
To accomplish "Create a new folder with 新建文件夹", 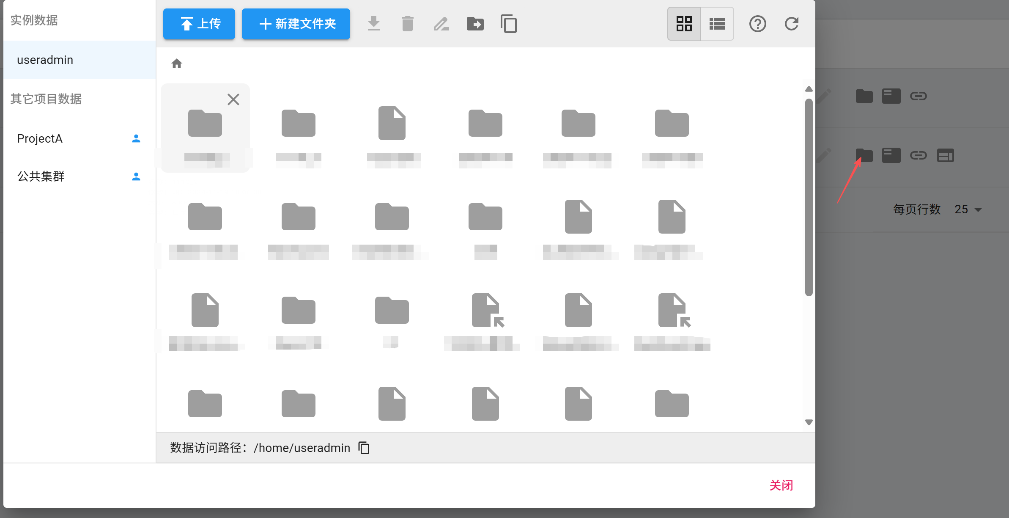I will tap(296, 24).
